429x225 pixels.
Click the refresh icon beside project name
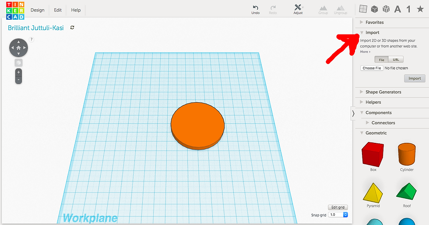(x=72, y=28)
